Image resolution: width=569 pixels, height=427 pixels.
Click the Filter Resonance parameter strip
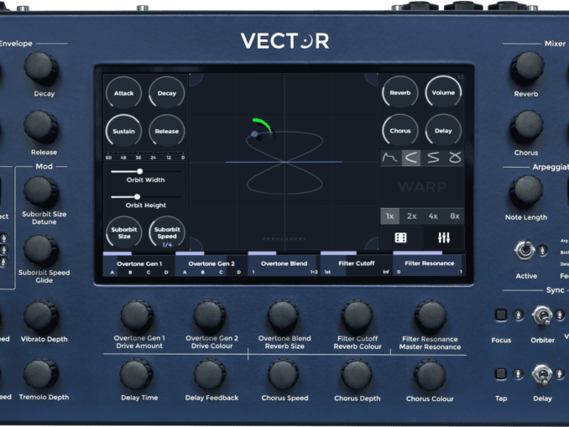pyautogui.click(x=429, y=264)
